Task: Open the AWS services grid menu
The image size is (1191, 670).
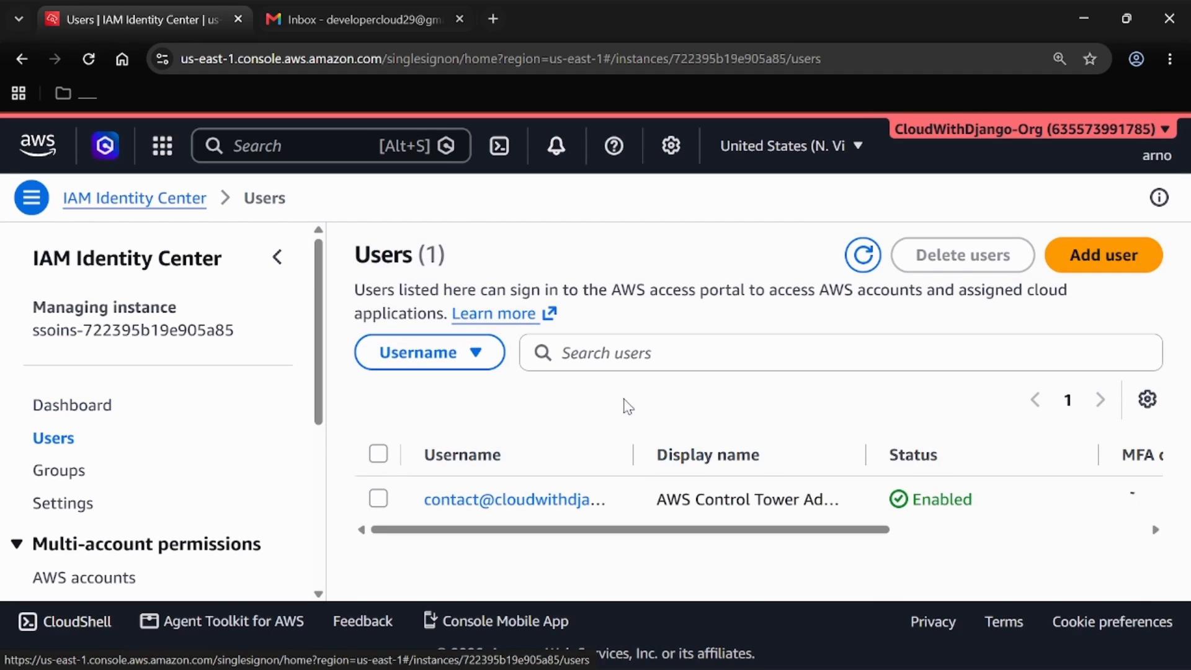Action: pyautogui.click(x=163, y=146)
